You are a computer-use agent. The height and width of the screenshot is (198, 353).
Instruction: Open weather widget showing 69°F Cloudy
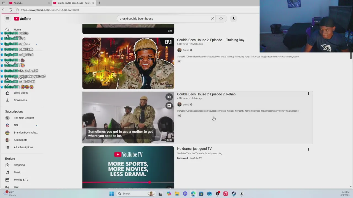coord(10,194)
